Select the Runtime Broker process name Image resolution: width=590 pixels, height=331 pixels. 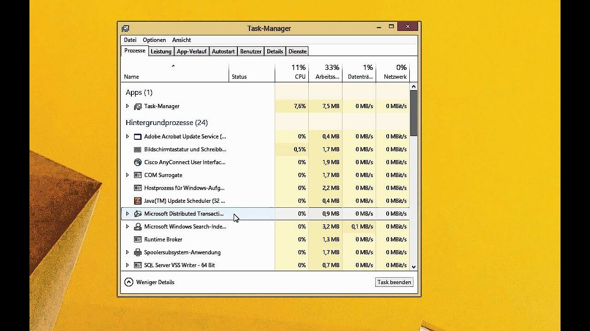pos(163,240)
